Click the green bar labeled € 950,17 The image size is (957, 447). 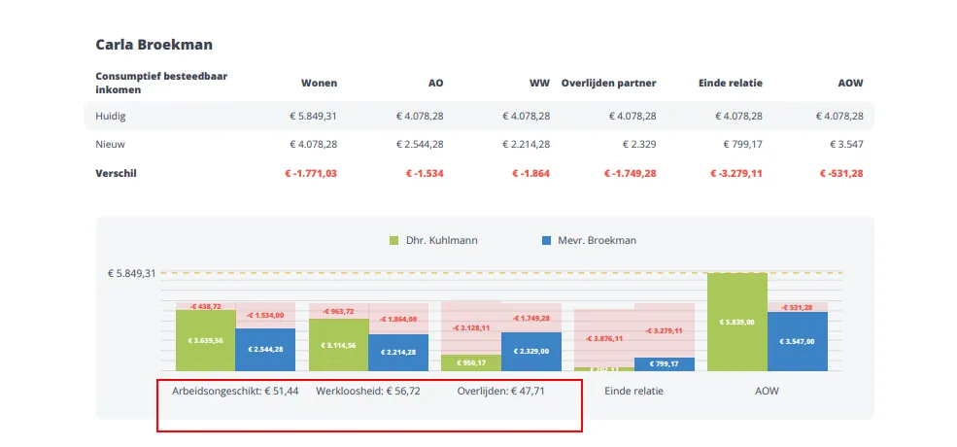(x=471, y=362)
